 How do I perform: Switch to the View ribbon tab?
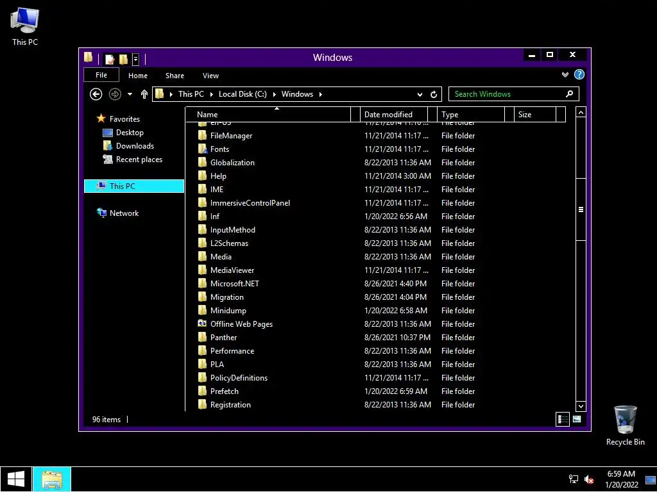210,76
